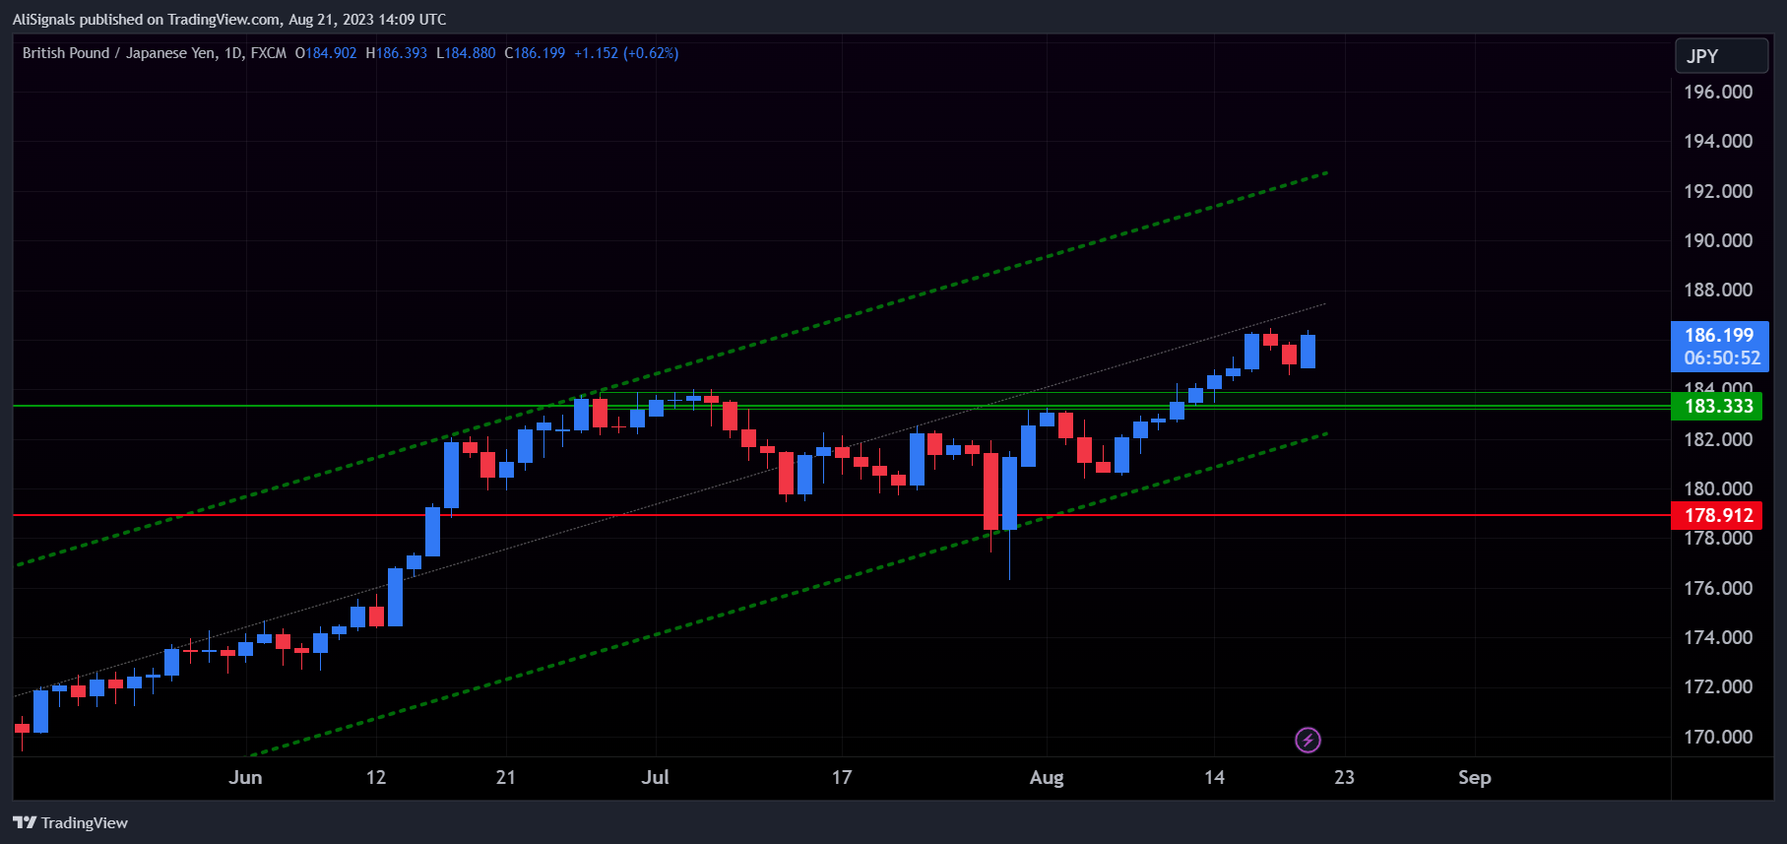Screen dimensions: 1787x844
Task: Click the 182.000 price axis label
Action: 1718,439
